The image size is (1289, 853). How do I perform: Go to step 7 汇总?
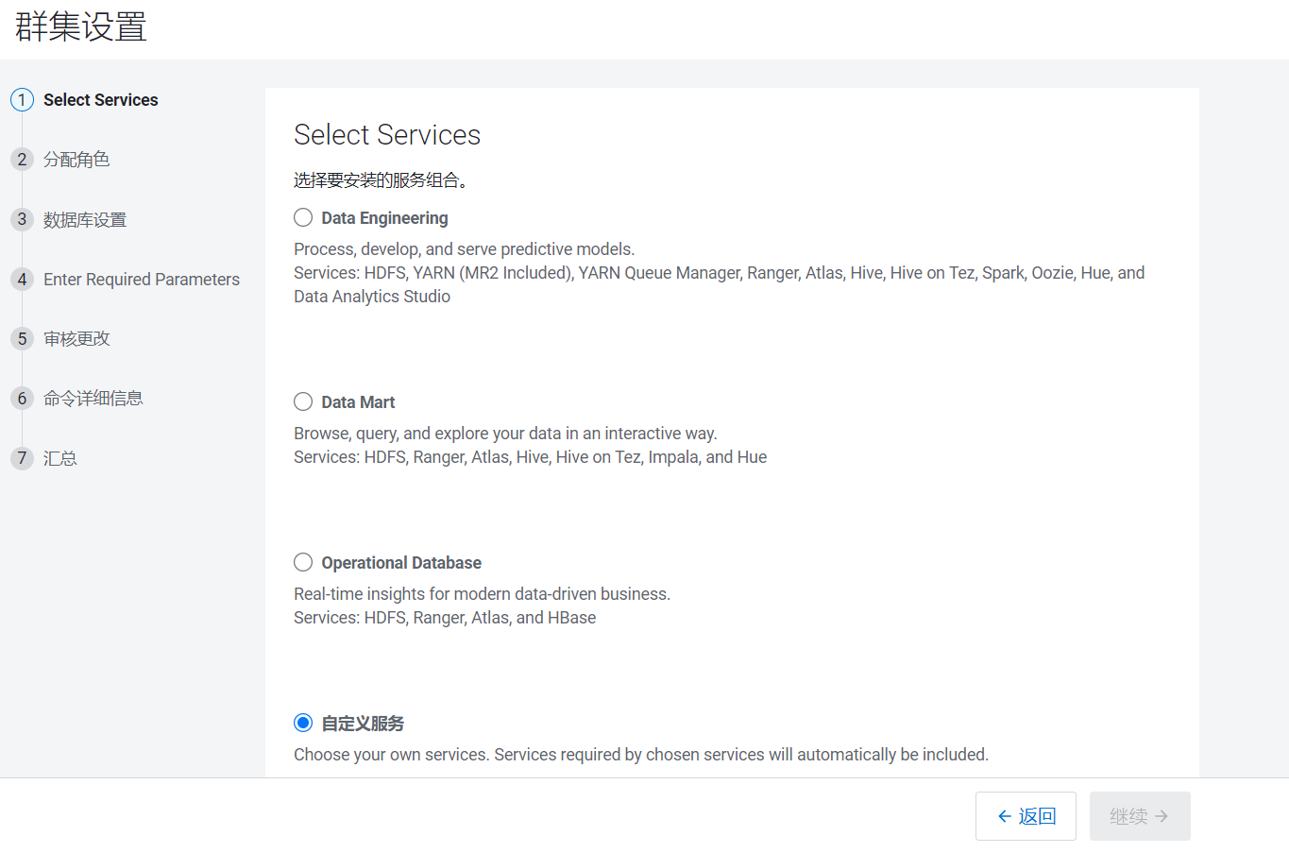pos(60,459)
